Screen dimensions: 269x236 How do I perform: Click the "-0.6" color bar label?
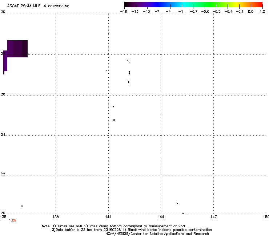point(205,12)
